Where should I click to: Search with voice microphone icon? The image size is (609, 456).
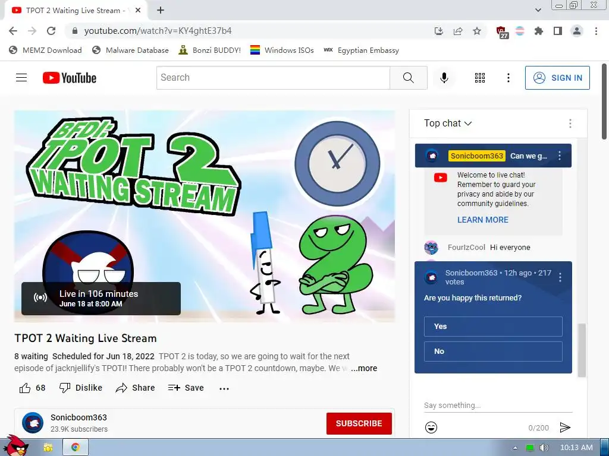tap(444, 78)
